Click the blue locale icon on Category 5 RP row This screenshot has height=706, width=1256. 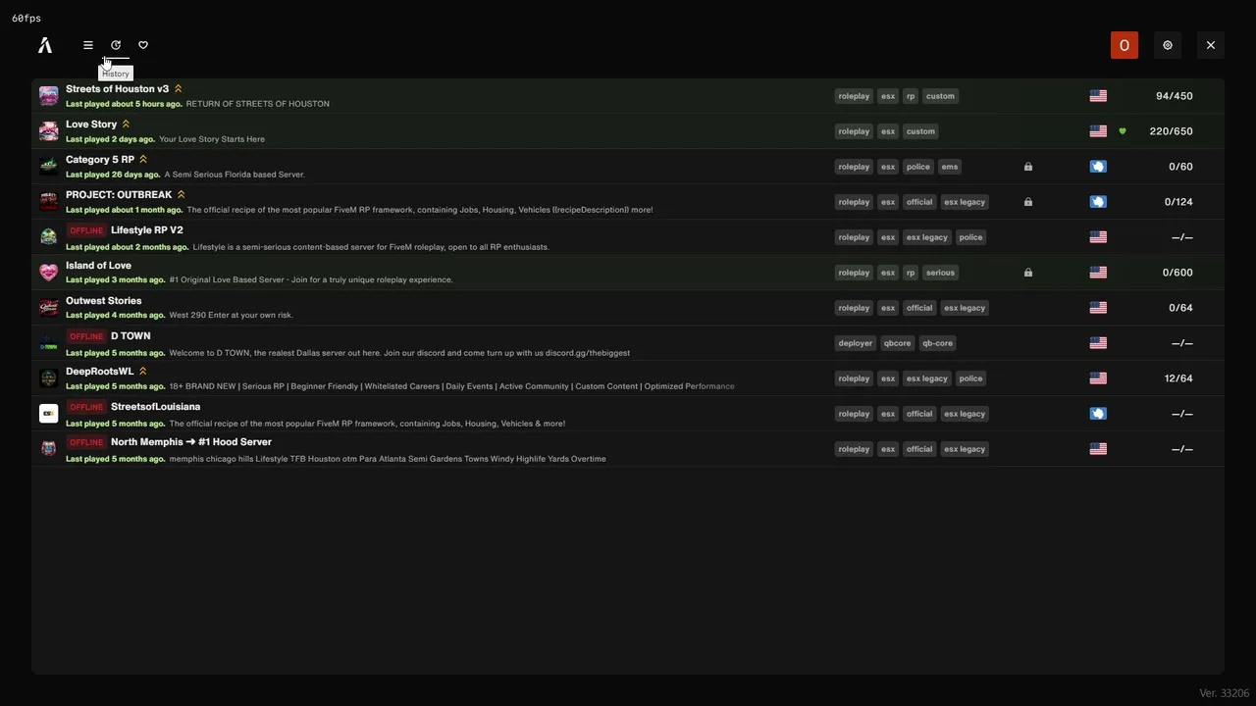pyautogui.click(x=1098, y=167)
